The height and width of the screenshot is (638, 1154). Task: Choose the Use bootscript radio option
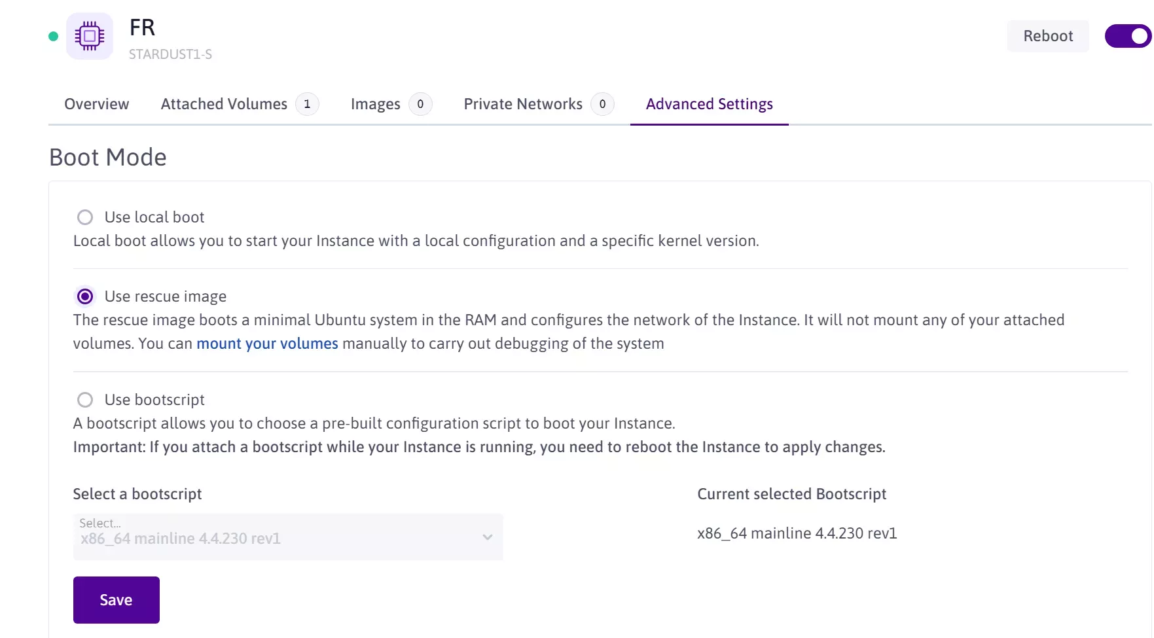click(x=85, y=400)
